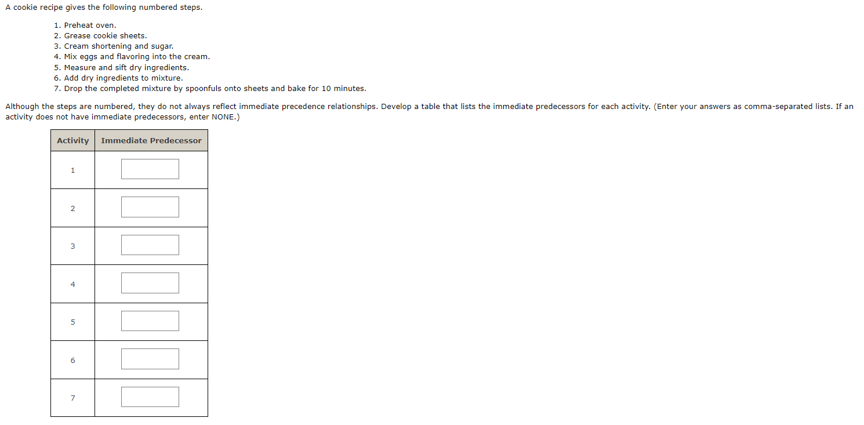Image resolution: width=864 pixels, height=425 pixels.
Task: Click the Activity column header
Action: pyautogui.click(x=73, y=140)
